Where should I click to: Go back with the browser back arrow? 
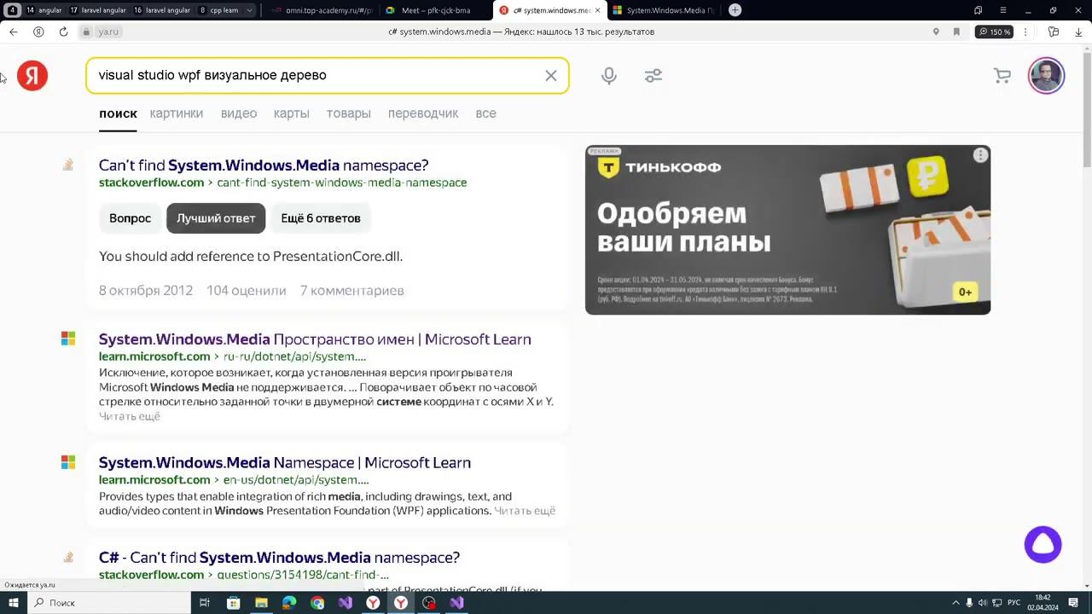[13, 32]
